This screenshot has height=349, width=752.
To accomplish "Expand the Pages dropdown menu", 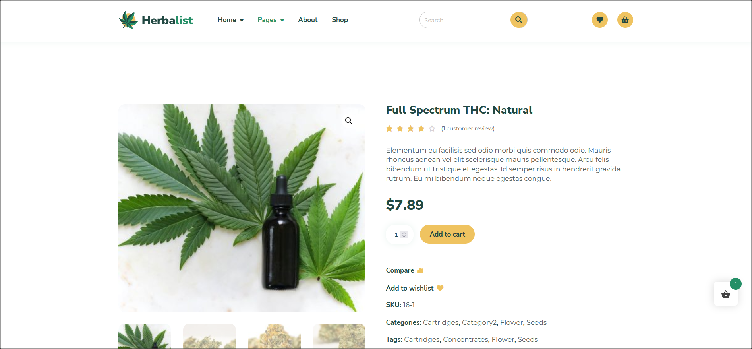I will tap(271, 20).
